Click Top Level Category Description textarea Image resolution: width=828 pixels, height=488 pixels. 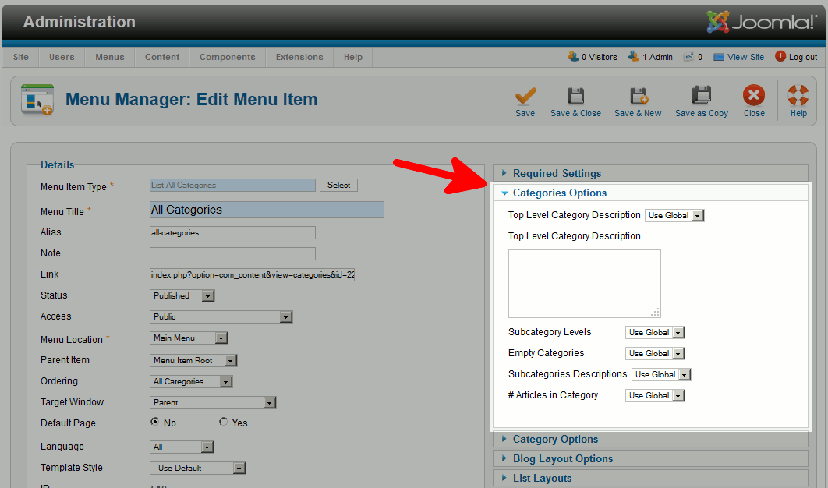point(585,284)
